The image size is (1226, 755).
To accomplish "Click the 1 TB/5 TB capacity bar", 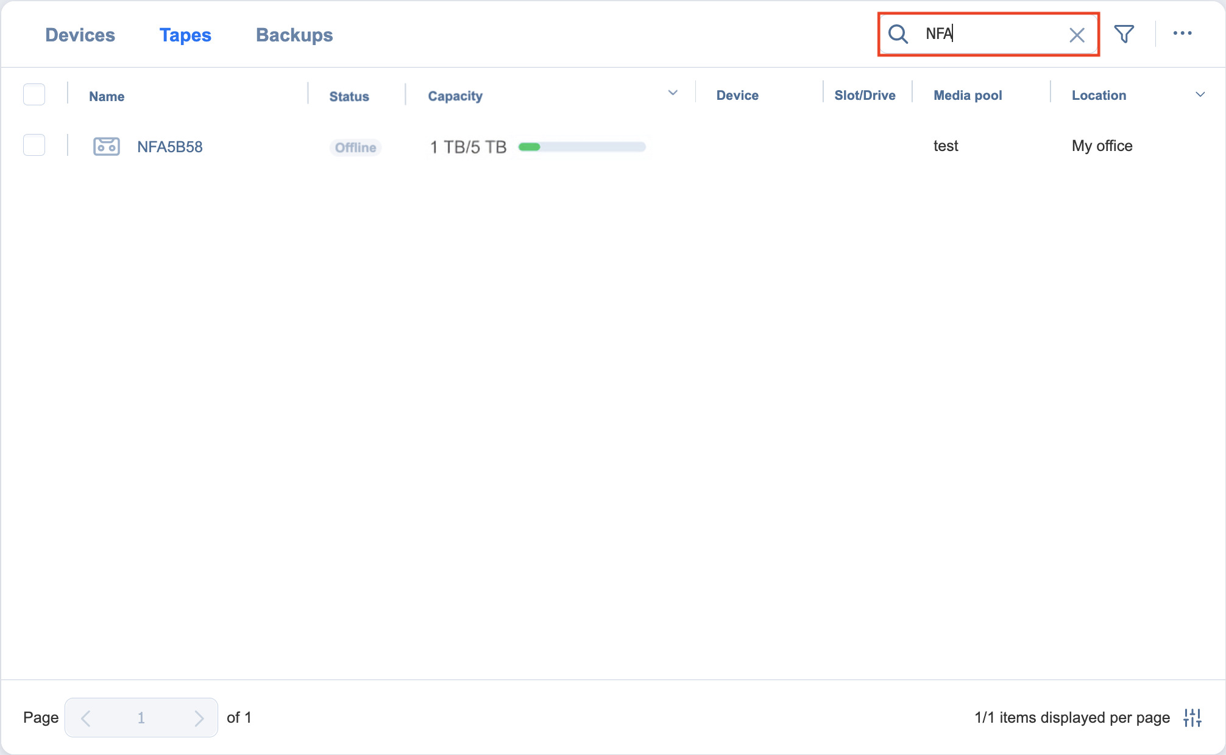I will pyautogui.click(x=581, y=147).
